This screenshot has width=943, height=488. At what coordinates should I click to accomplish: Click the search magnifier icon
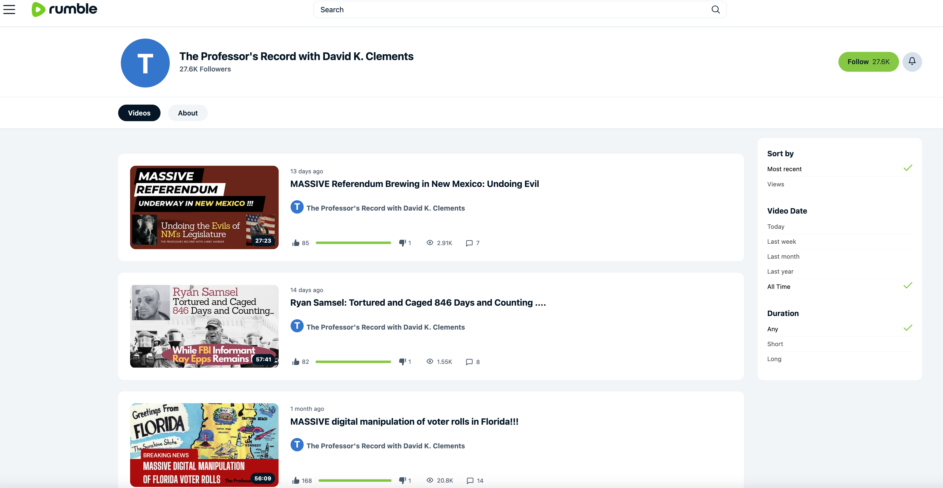[x=715, y=10]
